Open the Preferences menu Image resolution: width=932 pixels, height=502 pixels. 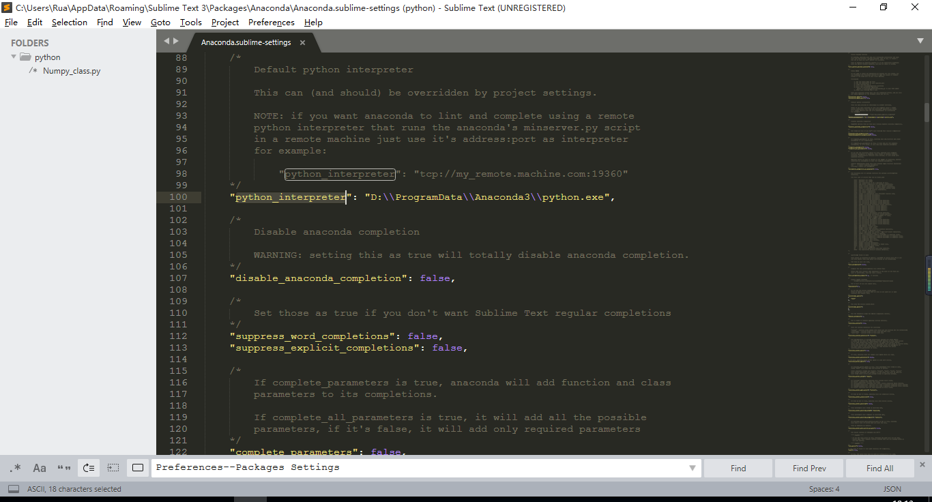tap(271, 22)
